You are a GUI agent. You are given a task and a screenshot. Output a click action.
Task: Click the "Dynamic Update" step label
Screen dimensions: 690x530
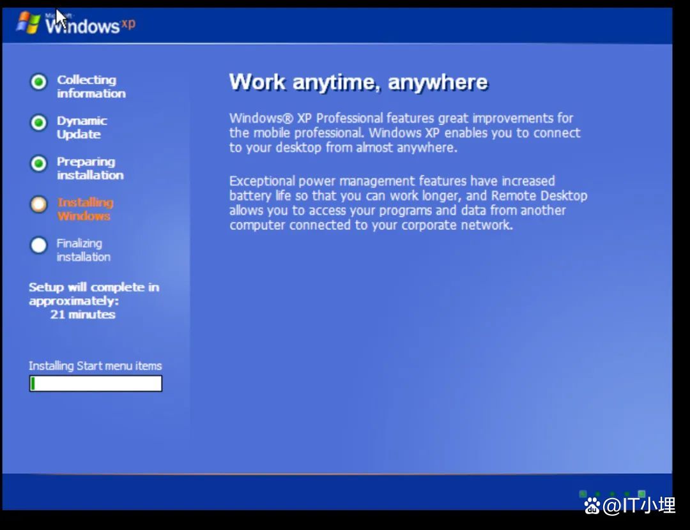point(82,128)
